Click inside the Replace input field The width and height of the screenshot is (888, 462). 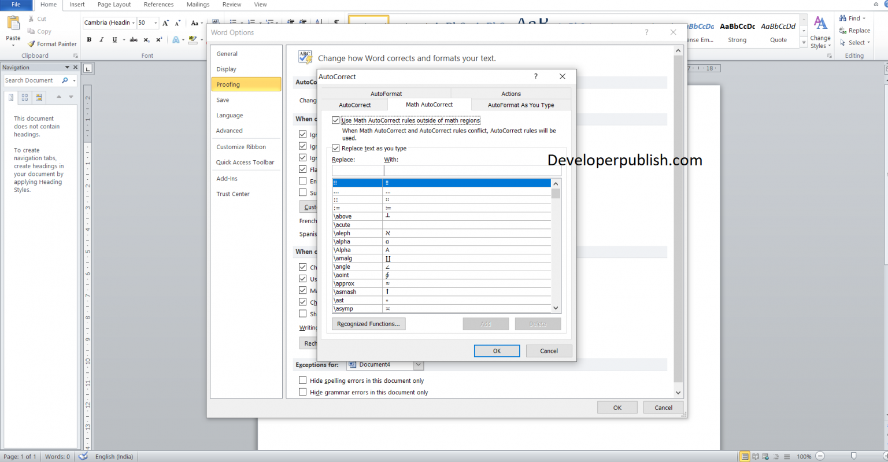(357, 170)
